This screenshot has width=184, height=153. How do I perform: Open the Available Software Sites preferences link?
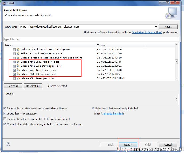147,33
